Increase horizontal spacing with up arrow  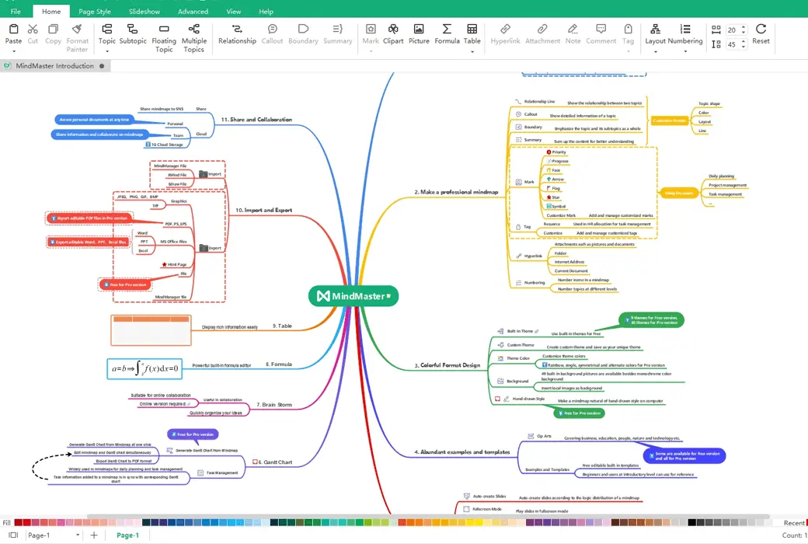coord(743,27)
